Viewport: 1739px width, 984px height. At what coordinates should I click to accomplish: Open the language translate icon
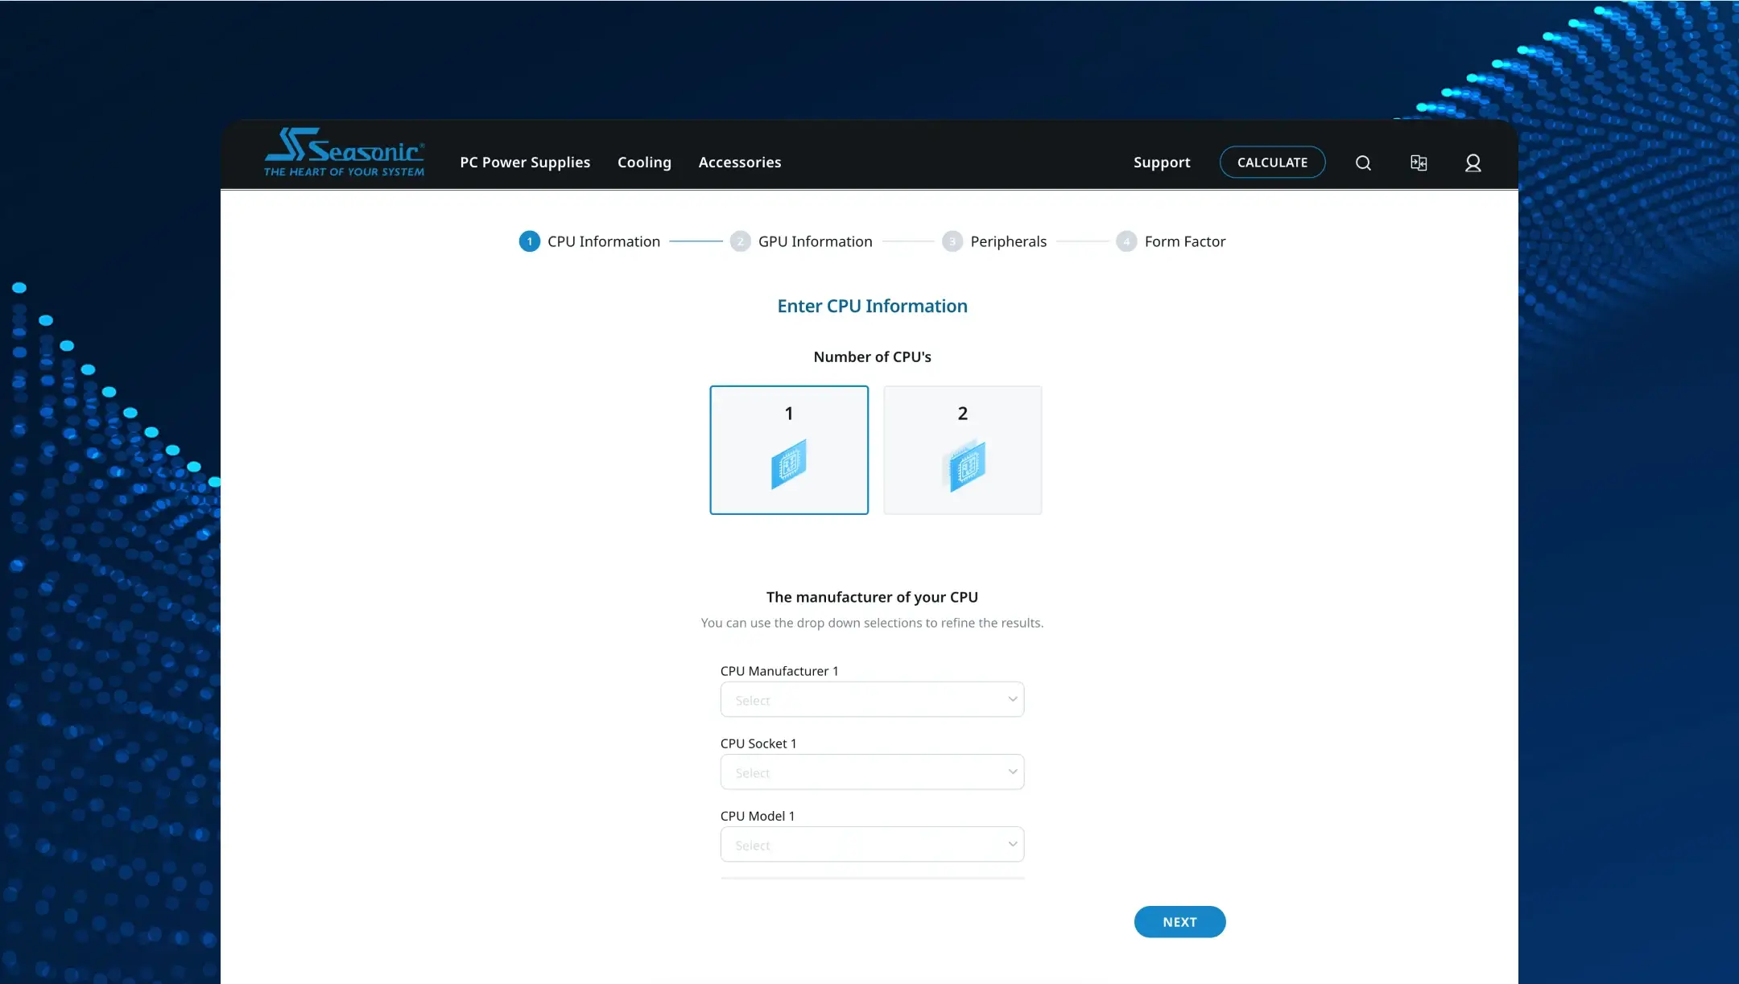click(x=1419, y=163)
